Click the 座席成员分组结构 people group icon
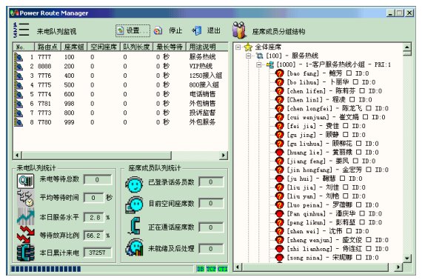Viewport: 422px width, 280px height. (x=239, y=30)
